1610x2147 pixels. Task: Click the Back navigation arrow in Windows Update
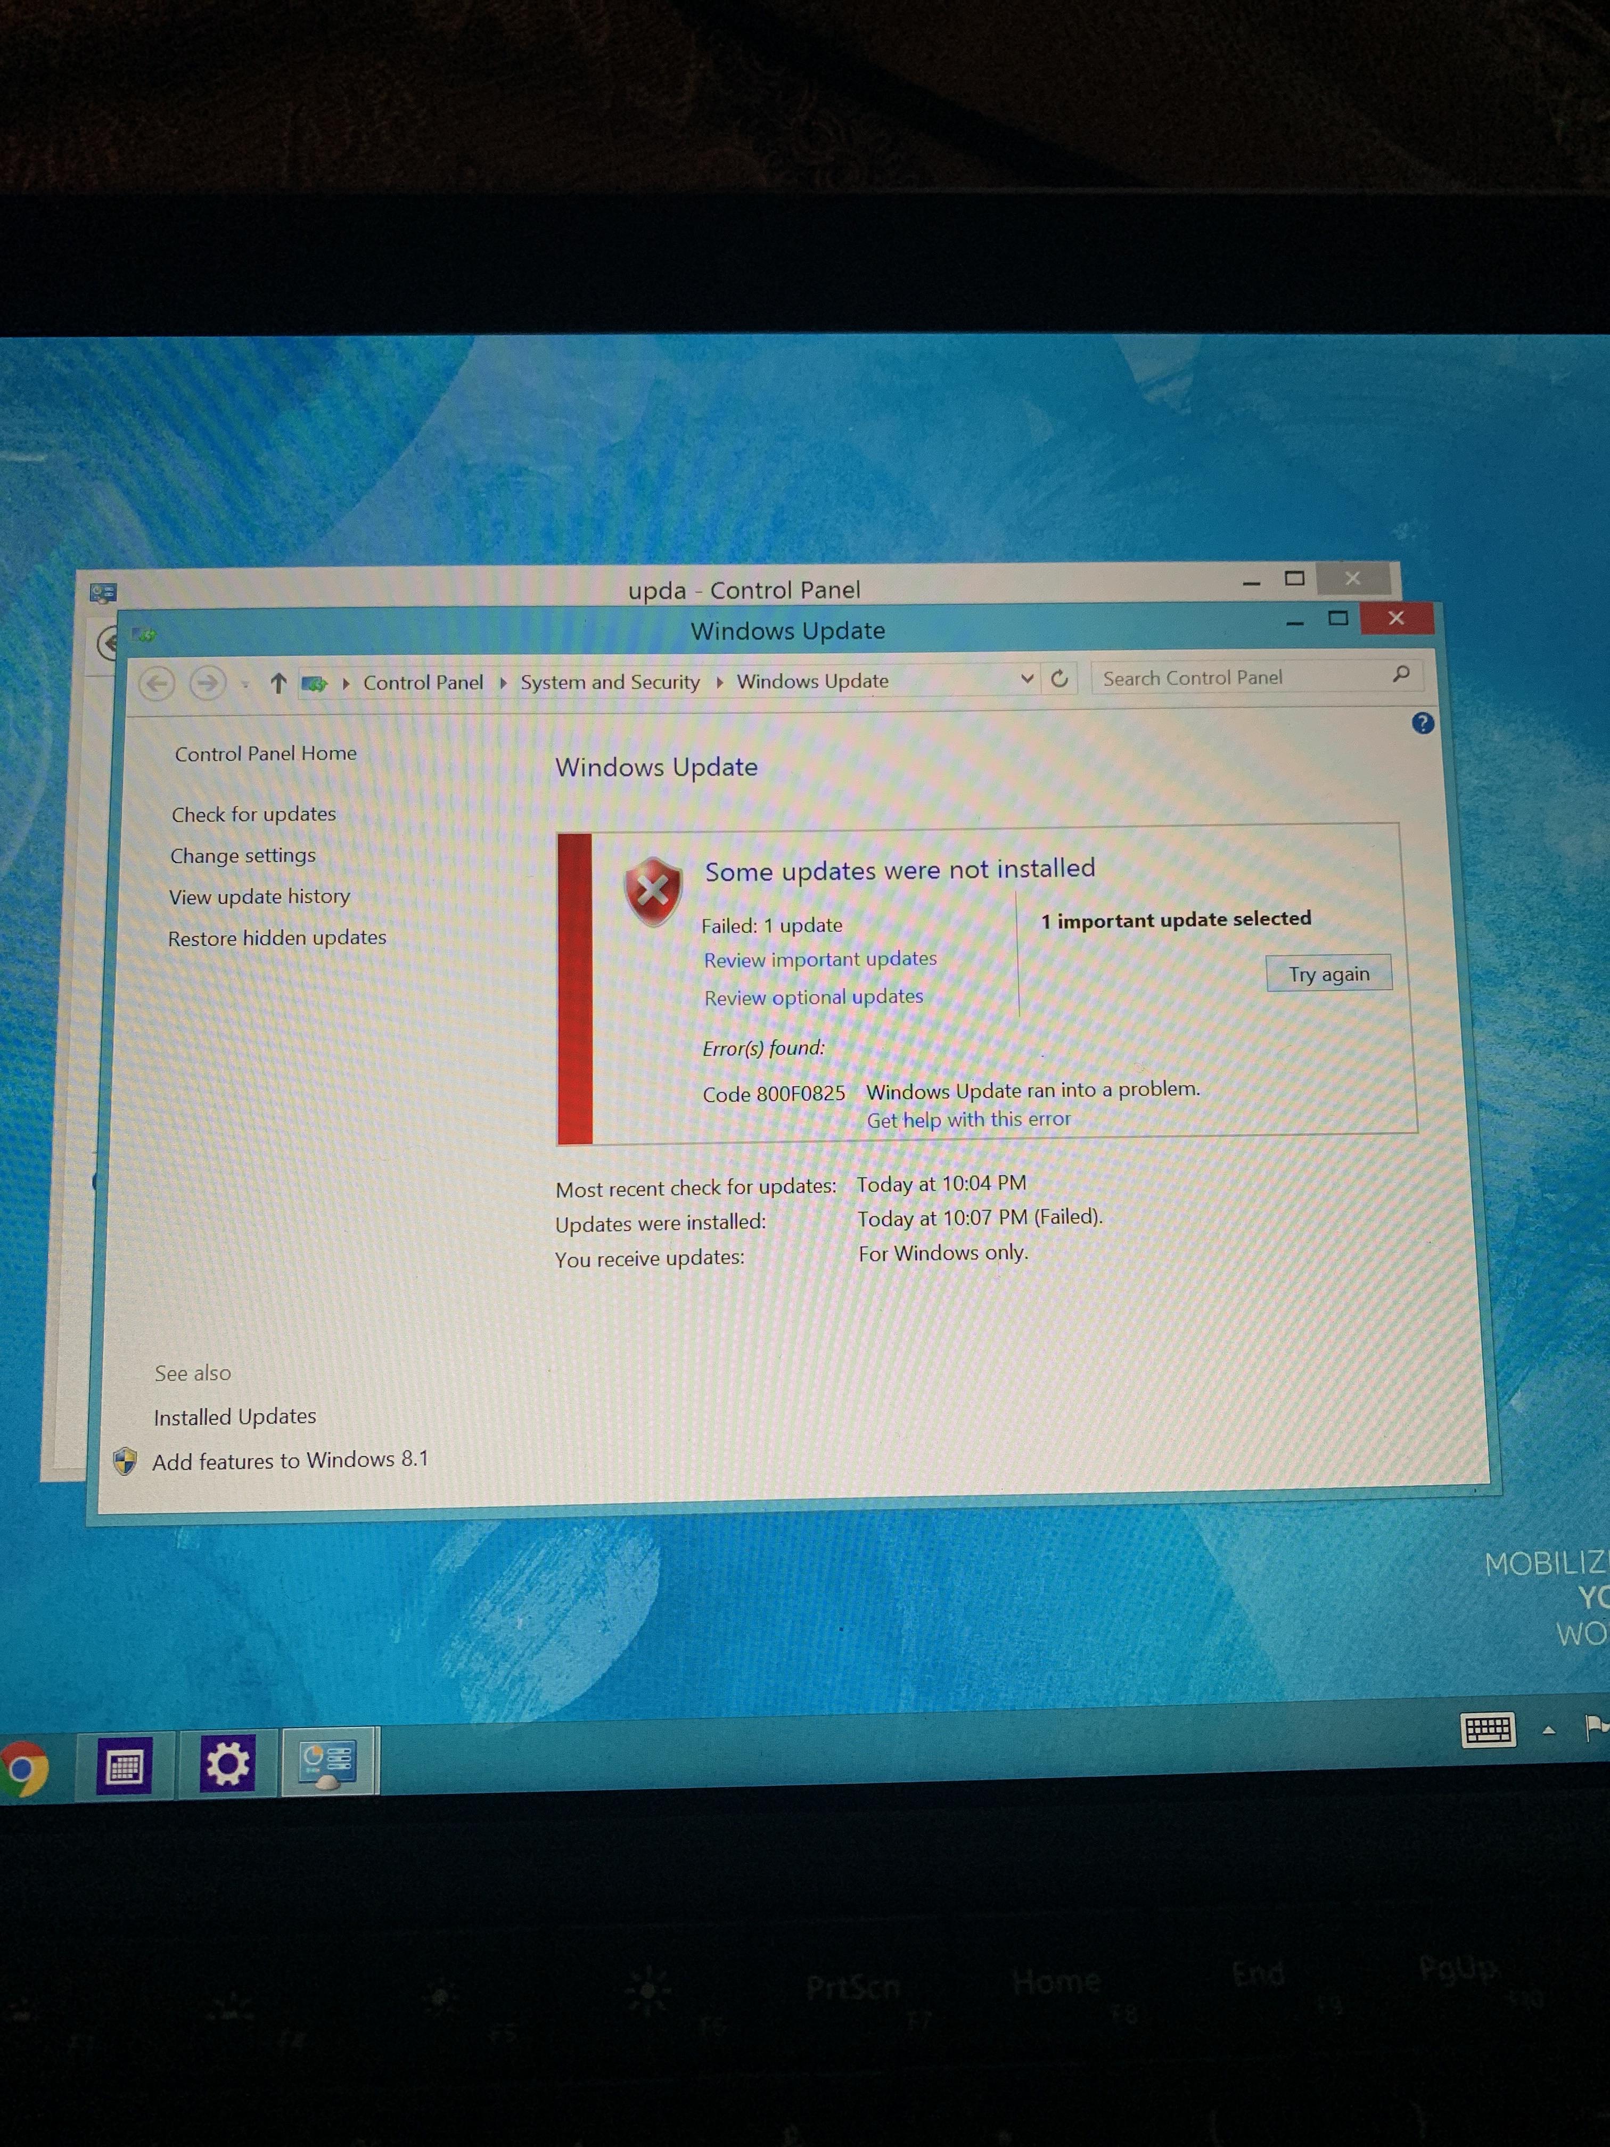click(x=156, y=684)
